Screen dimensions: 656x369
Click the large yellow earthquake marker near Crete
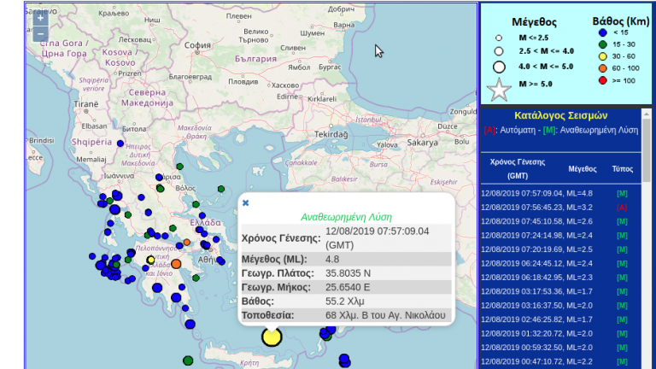[272, 337]
